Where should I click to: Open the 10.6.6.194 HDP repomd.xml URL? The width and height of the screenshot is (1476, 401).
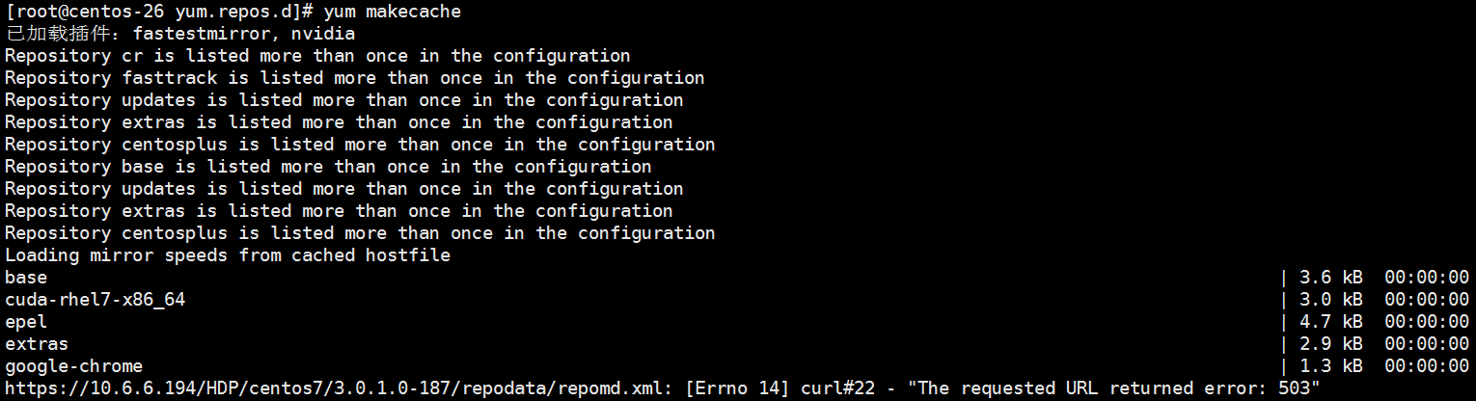[339, 388]
